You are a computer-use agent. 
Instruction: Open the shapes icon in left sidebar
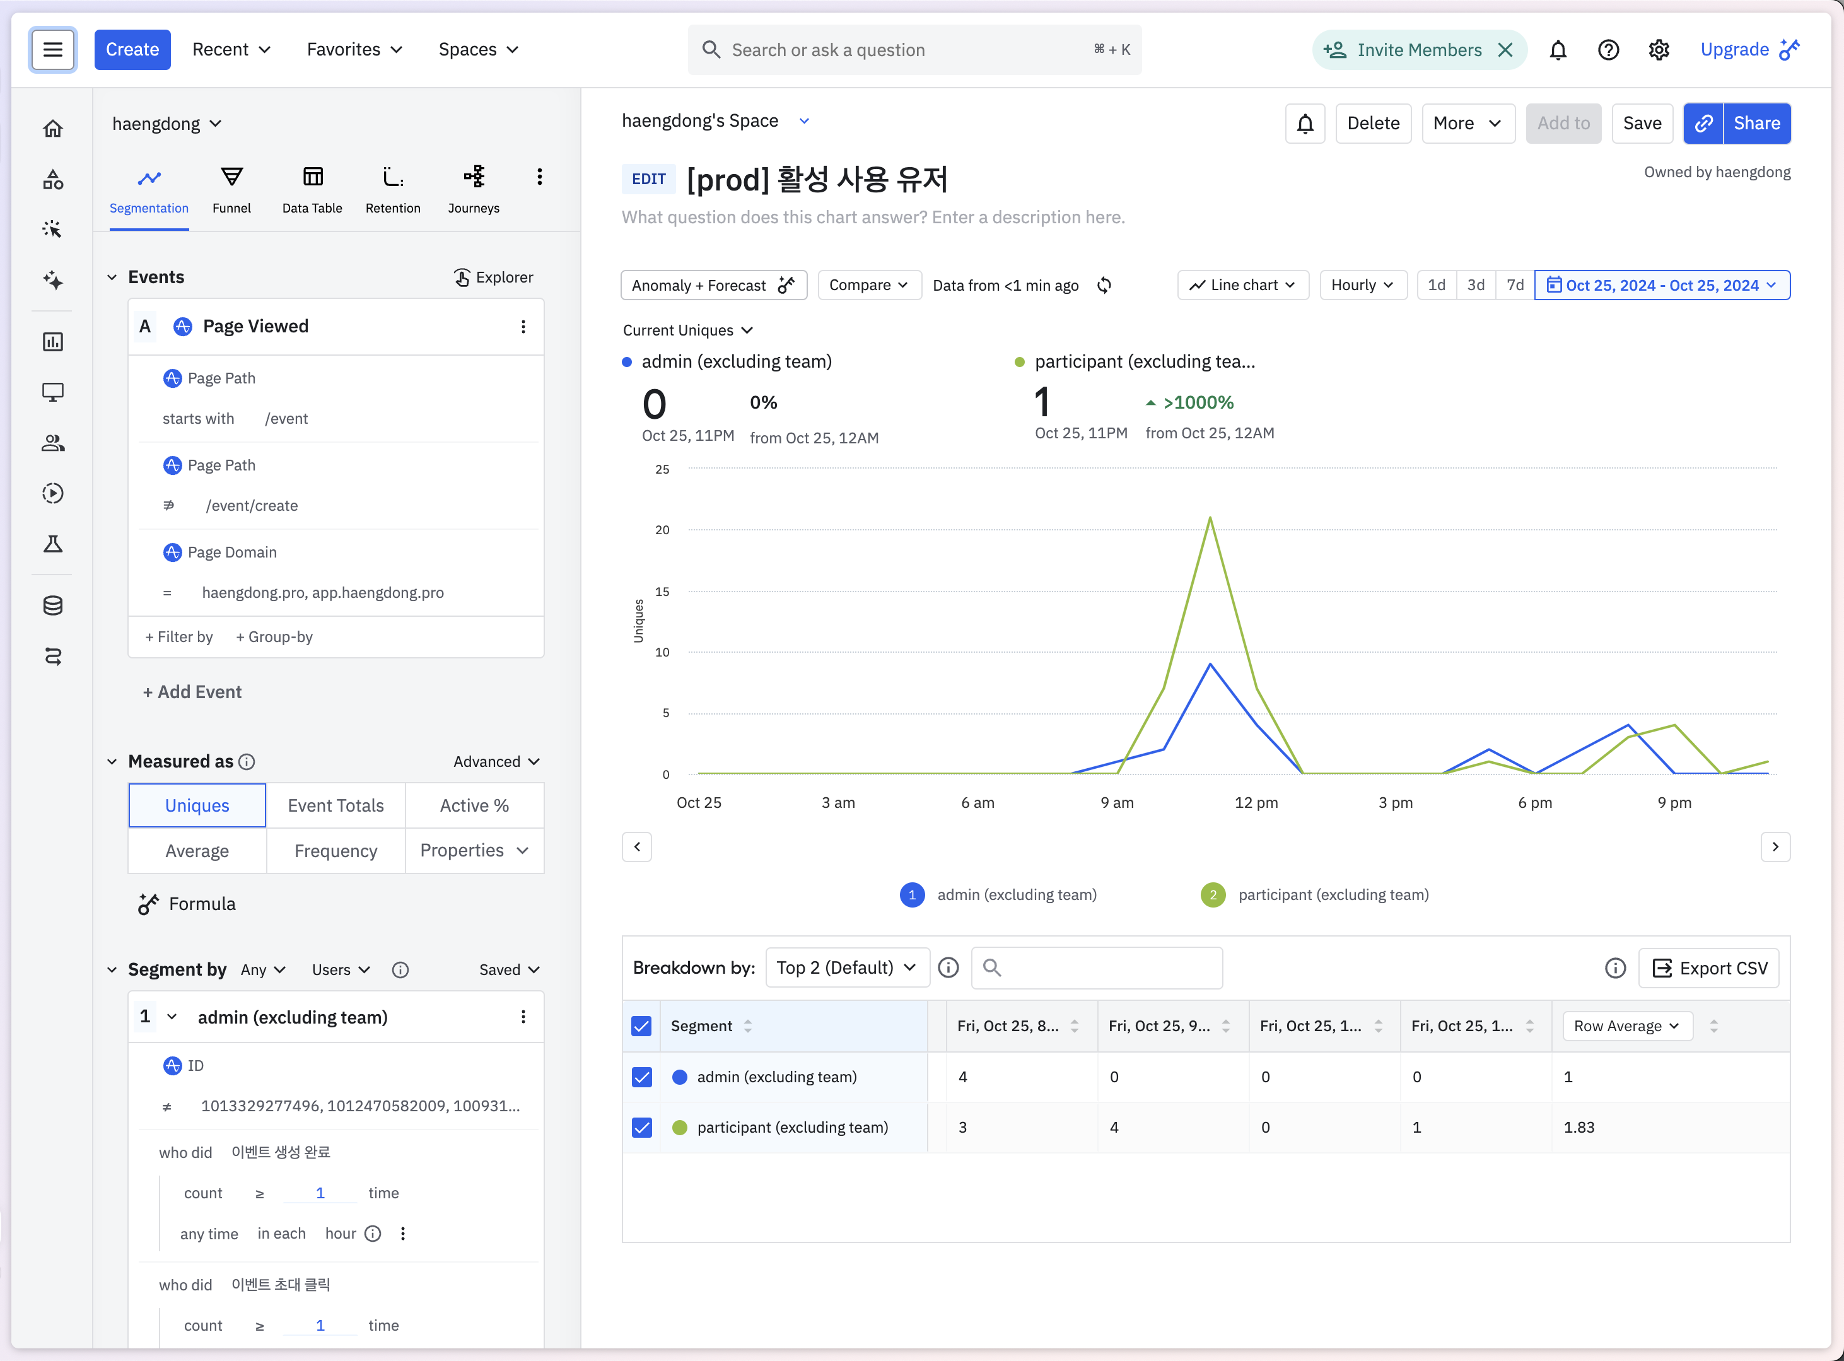(x=53, y=180)
